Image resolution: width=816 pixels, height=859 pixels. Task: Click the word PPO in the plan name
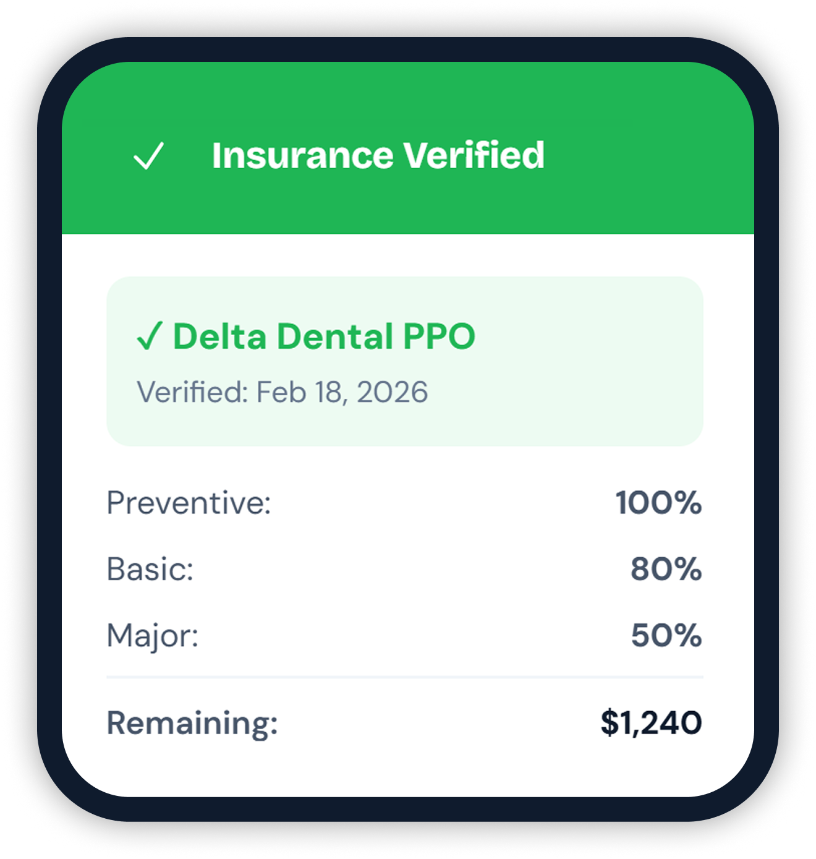pyautogui.click(x=438, y=336)
